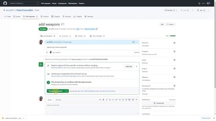Screen dimensions: 216x121
Task: Open the plus create-new menu
Action: click(204, 3)
